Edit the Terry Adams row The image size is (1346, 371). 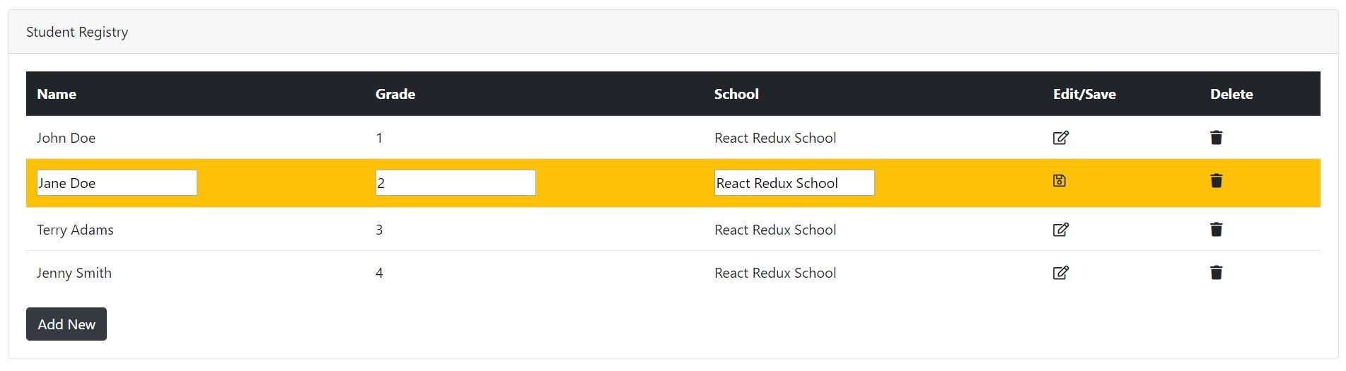[1060, 230]
